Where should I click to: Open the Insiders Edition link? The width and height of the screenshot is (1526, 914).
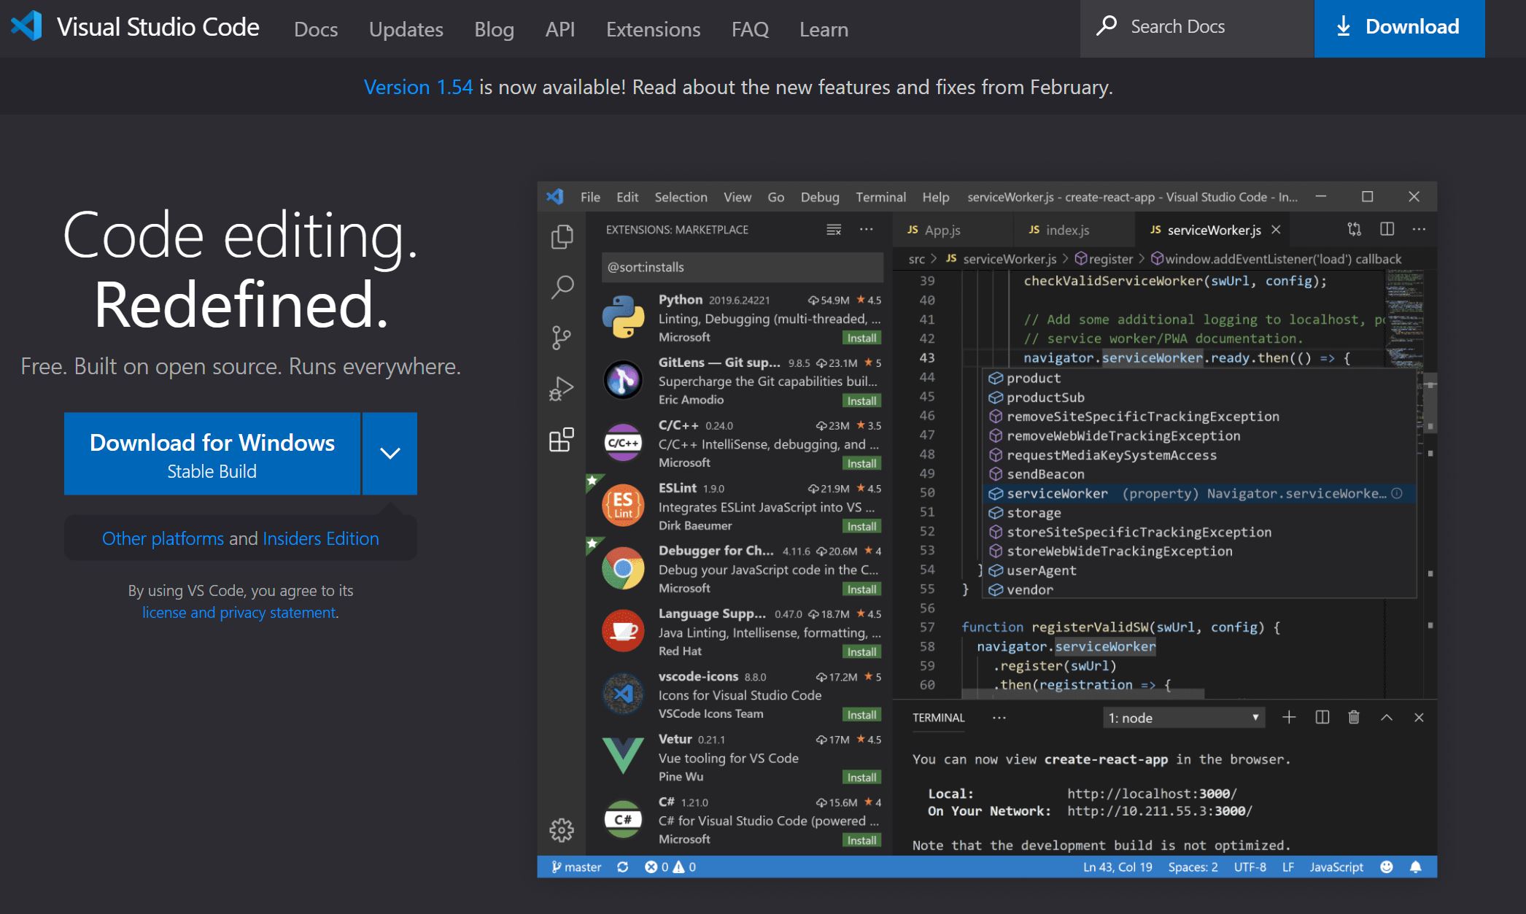click(x=320, y=538)
